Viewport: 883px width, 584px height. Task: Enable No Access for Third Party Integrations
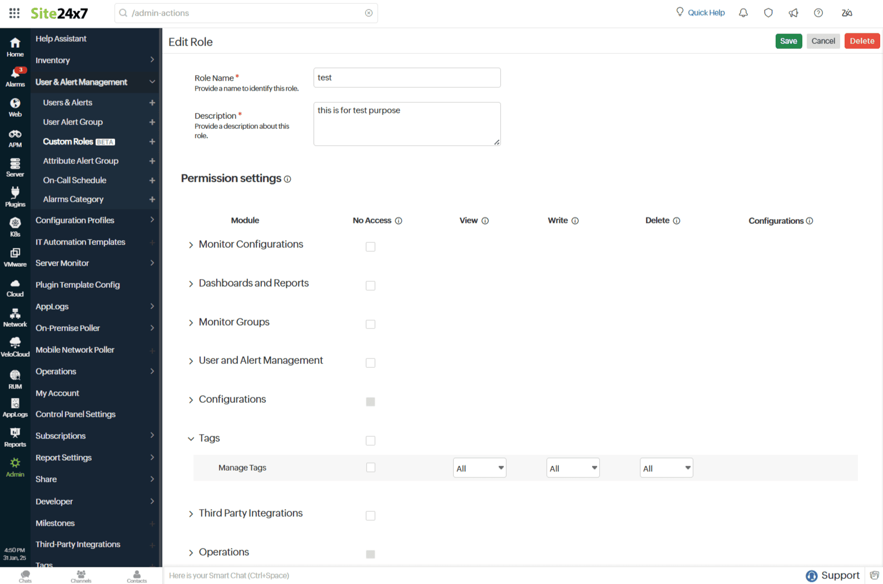pyautogui.click(x=370, y=516)
